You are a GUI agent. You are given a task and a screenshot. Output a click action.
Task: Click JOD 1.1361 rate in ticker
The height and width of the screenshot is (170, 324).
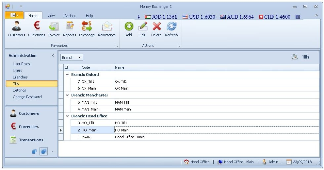click(161, 17)
